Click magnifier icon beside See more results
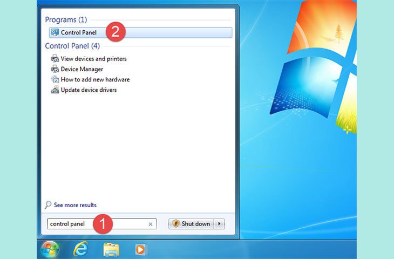Viewport: 394px width, 259px height. [x=49, y=205]
